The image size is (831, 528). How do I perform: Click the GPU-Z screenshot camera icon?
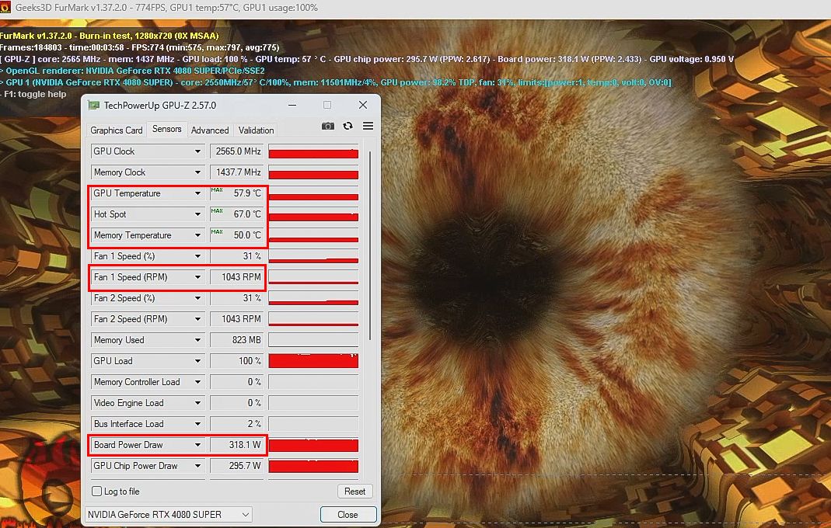(x=328, y=126)
